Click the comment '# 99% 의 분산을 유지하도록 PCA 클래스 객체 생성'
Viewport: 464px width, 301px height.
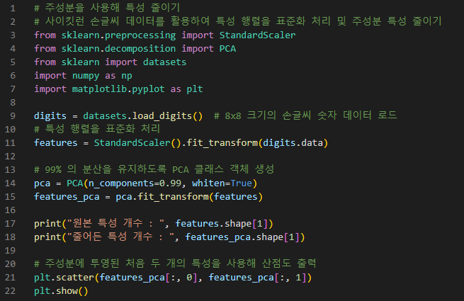point(154,169)
